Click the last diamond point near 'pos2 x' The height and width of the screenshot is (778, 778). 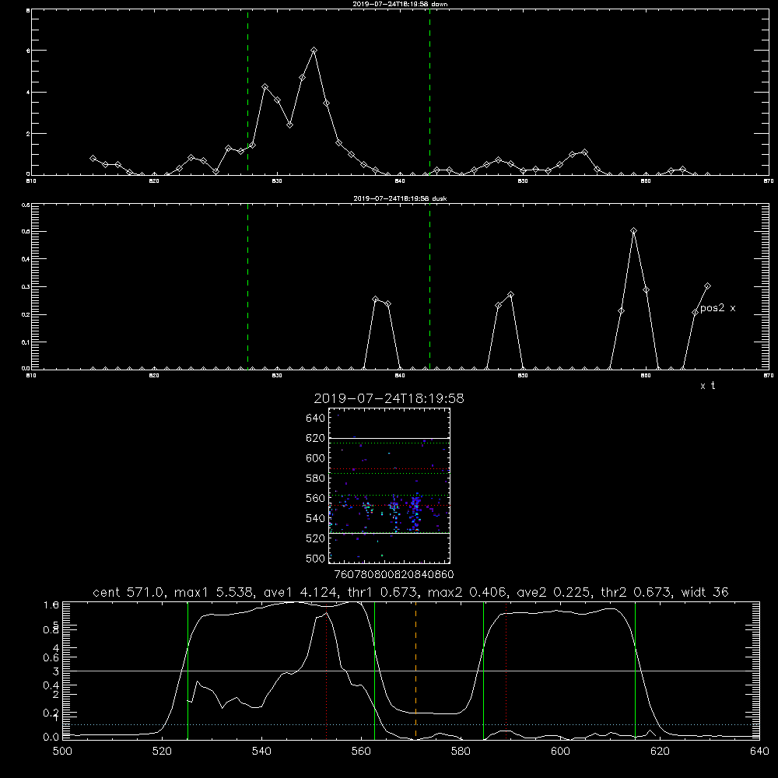tap(707, 286)
